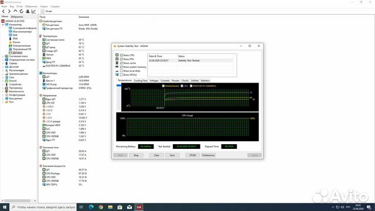Open the graph chart icon in toolbar

click(x=34, y=11)
